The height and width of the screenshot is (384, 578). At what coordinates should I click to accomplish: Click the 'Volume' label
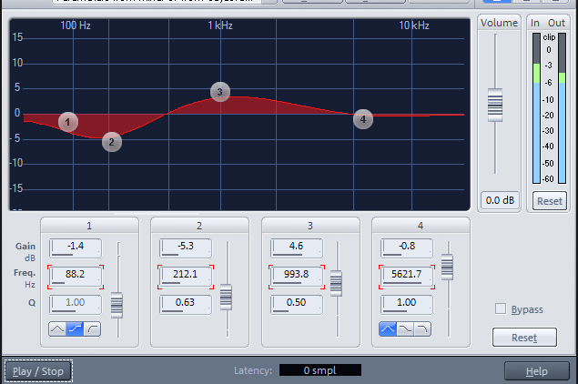point(499,23)
